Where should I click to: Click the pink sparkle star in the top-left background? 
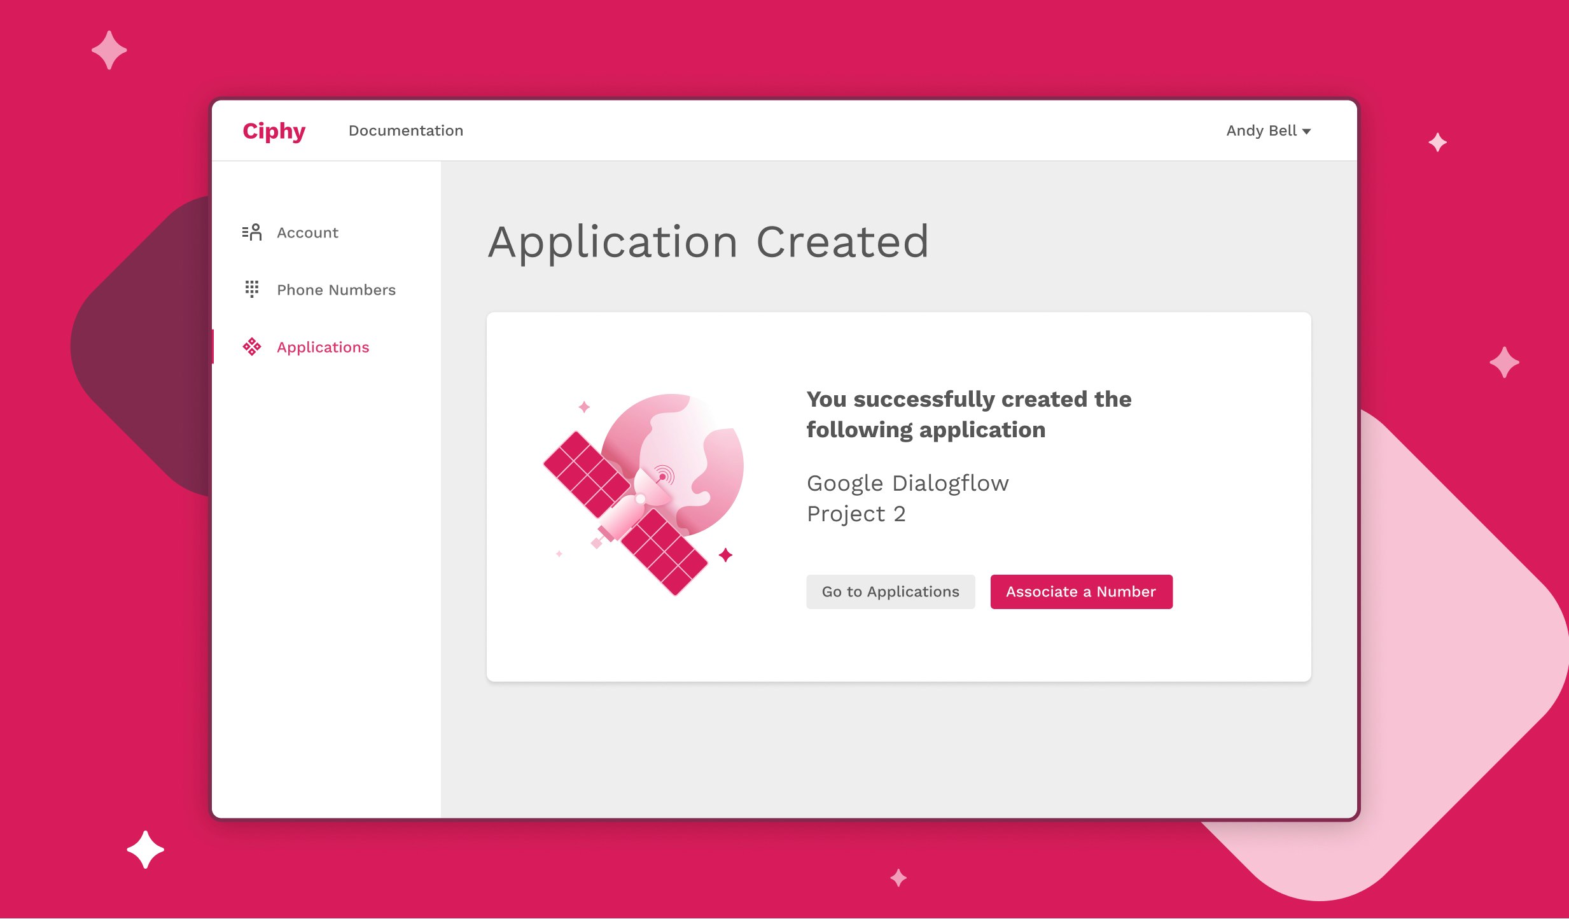pos(109,50)
